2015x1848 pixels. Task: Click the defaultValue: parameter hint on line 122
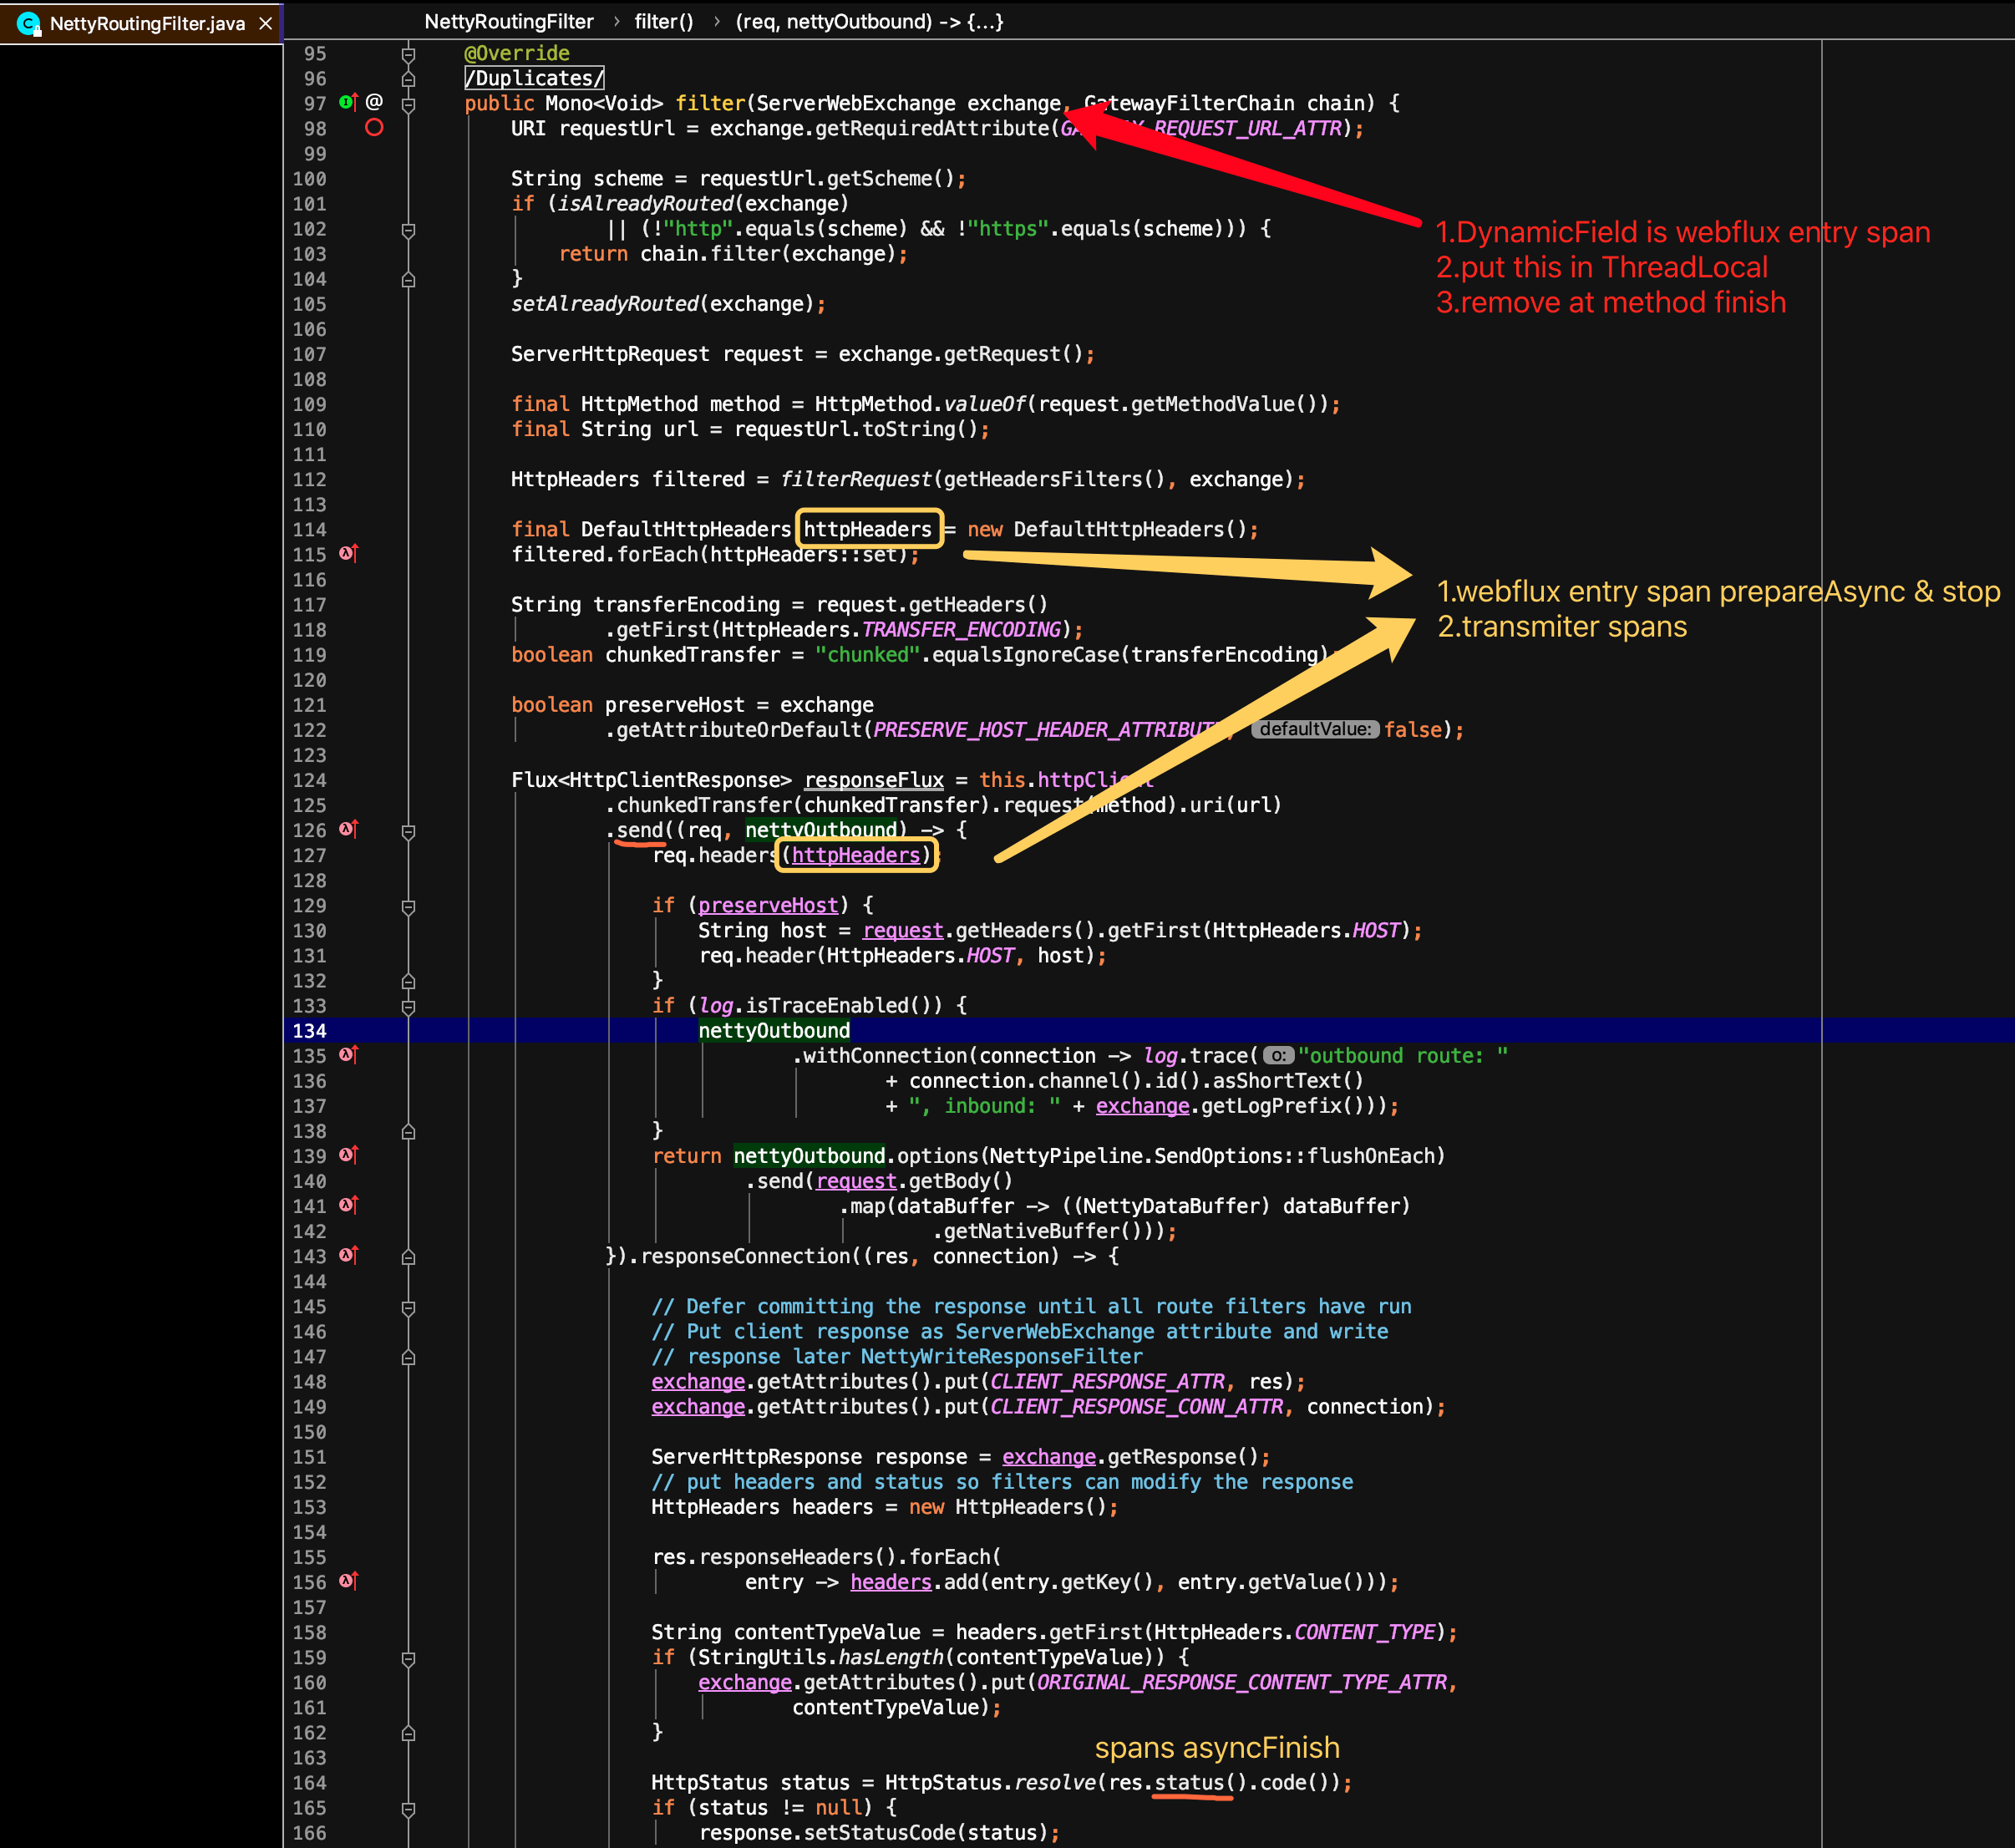pos(1315,729)
